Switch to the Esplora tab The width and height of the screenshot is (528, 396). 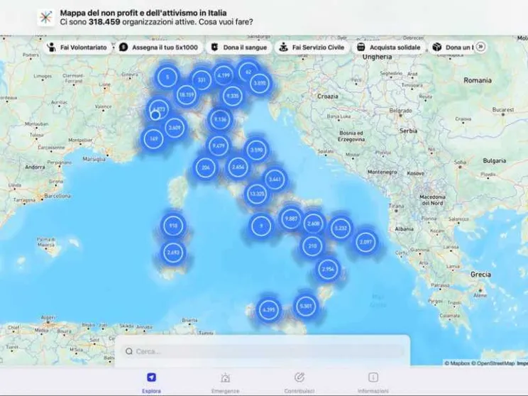click(x=151, y=383)
